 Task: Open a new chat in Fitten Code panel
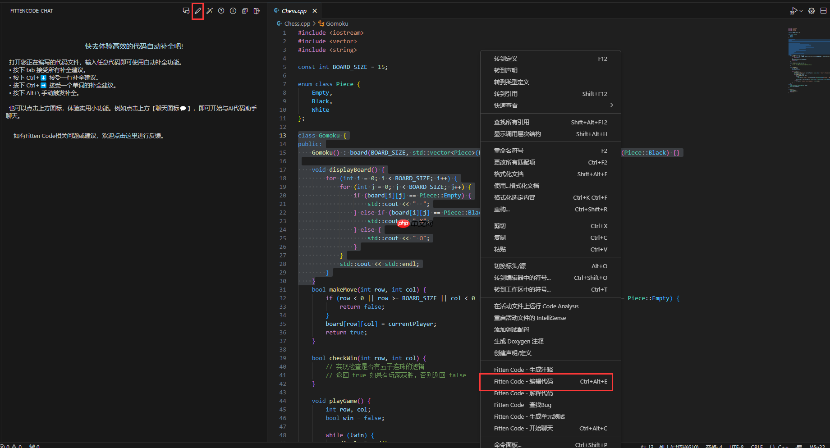pyautogui.click(x=186, y=11)
